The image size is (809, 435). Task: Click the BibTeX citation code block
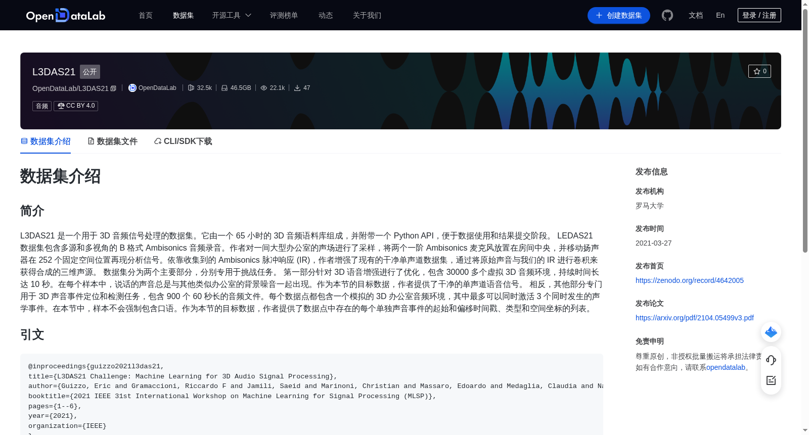coord(311,394)
